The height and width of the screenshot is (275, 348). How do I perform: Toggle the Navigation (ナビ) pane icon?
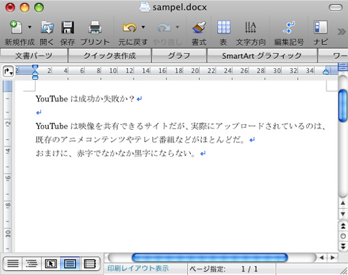click(x=321, y=27)
